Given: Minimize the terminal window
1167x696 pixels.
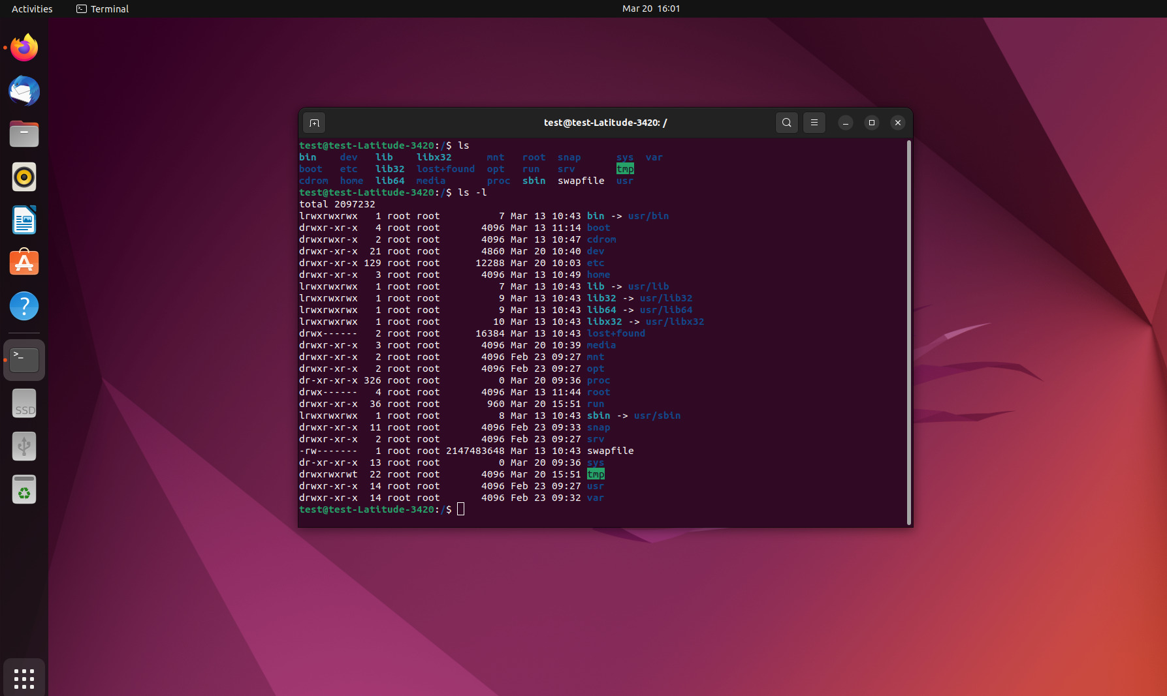Looking at the screenshot, I should point(846,123).
